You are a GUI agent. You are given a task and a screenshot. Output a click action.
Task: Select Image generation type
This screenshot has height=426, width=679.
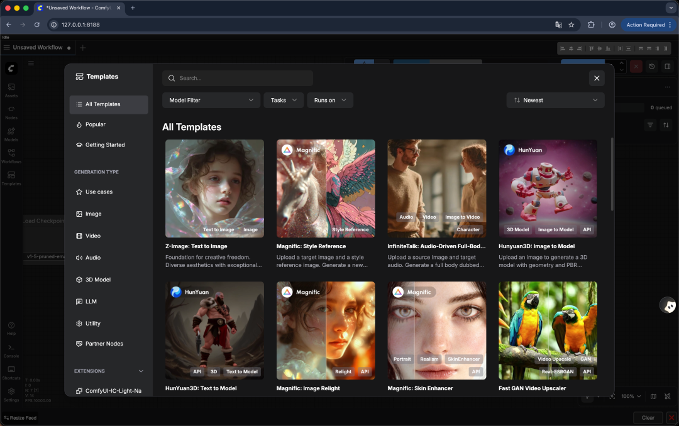click(x=109, y=214)
